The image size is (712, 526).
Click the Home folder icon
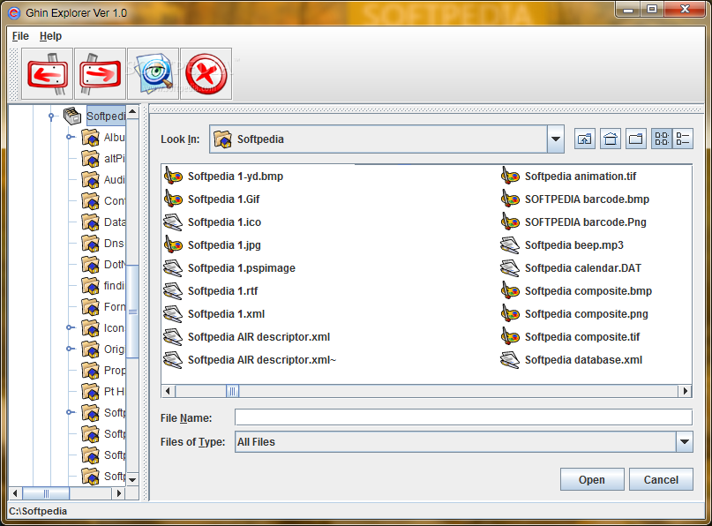[x=611, y=139]
